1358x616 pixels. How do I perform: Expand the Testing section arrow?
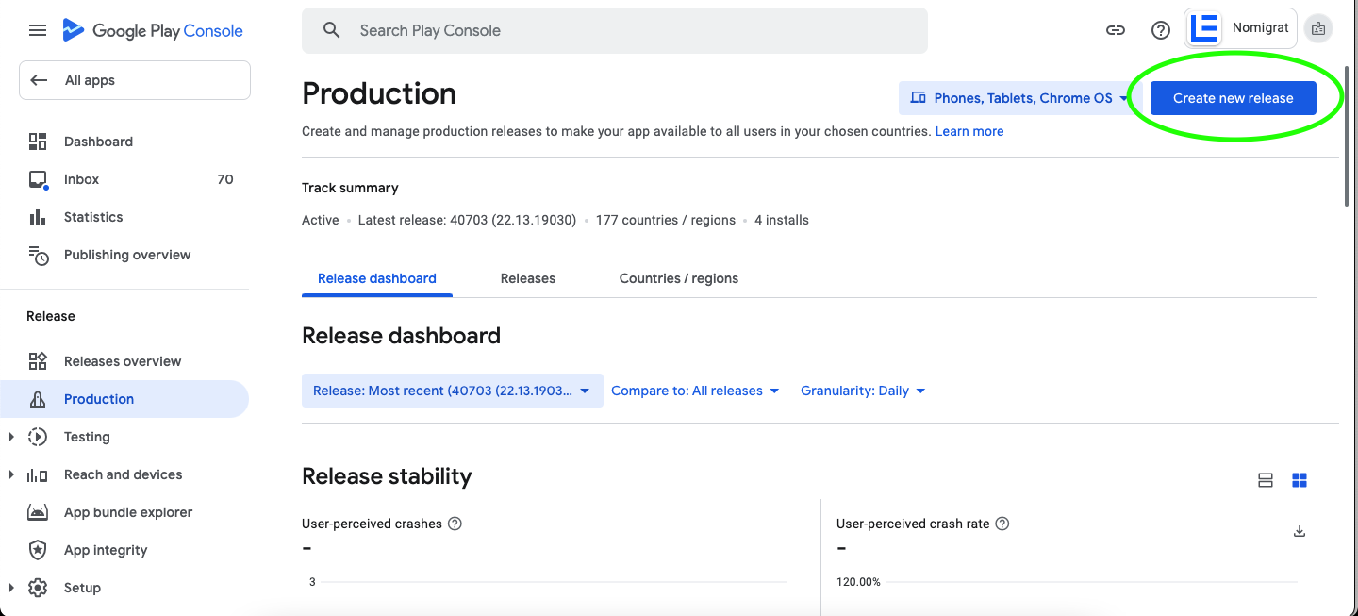point(11,437)
